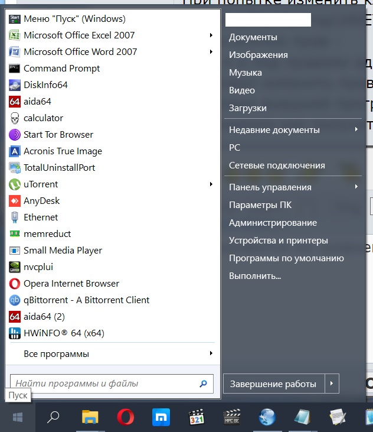
Task: Open the Opera Internet Browser menu icon
Action: point(15,284)
